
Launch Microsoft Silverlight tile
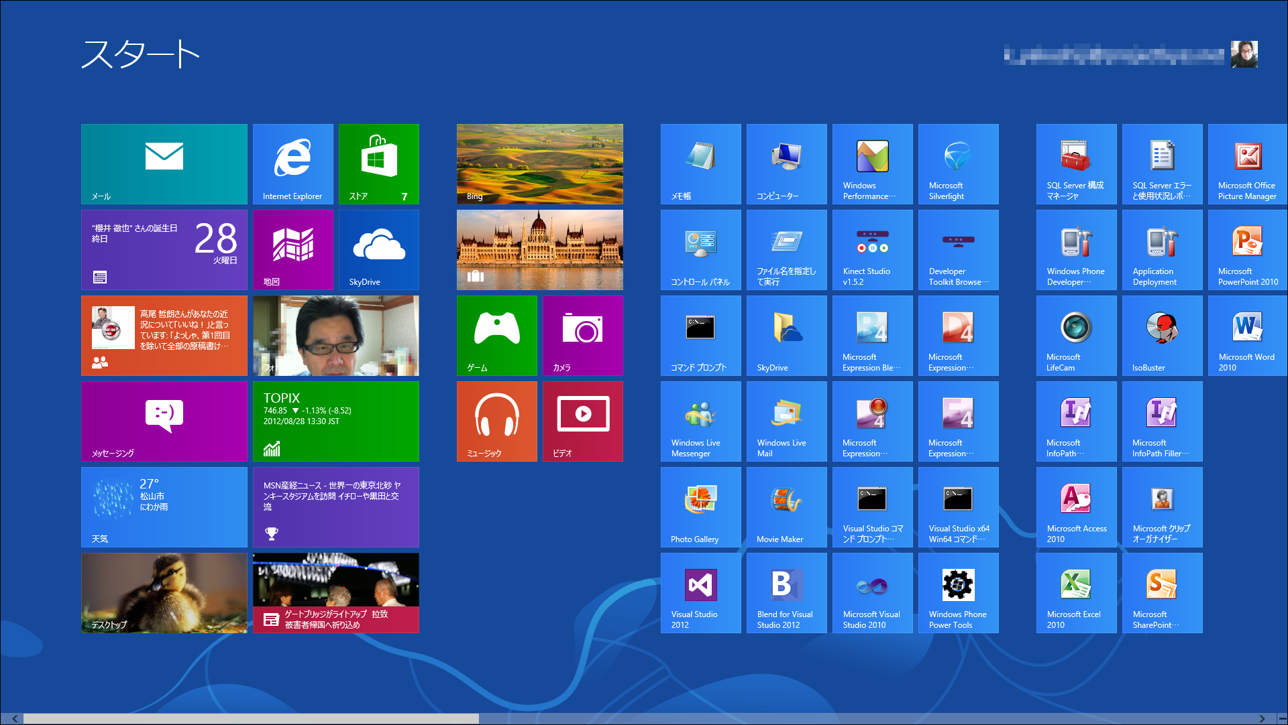pyautogui.click(x=959, y=164)
